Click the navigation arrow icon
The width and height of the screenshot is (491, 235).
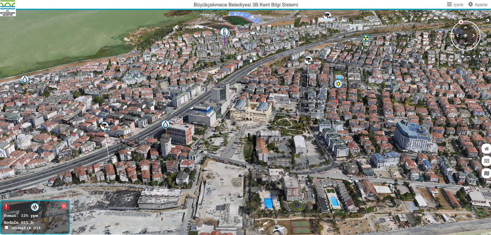coord(474,57)
